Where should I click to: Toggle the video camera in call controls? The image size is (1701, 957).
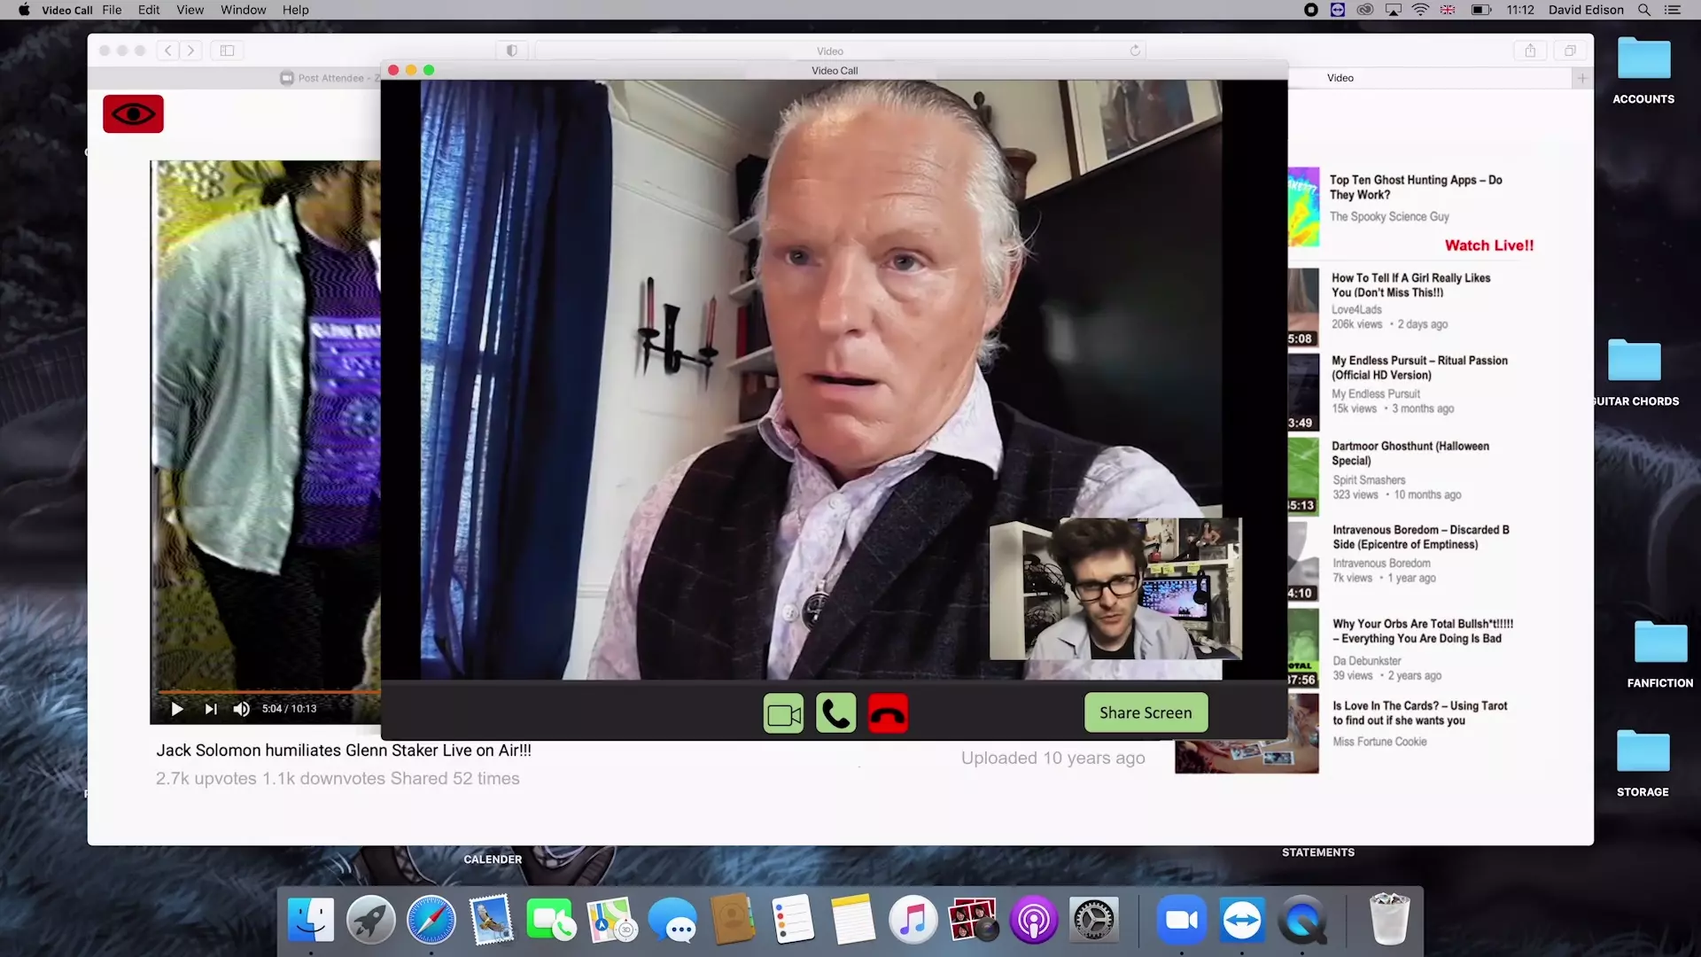(783, 713)
